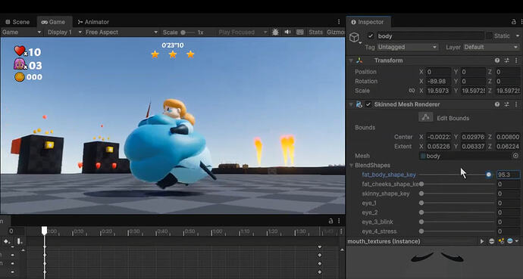Click the keyboard shortcuts icon in Game toolbar
This screenshot has height=279, width=523.
[300, 33]
